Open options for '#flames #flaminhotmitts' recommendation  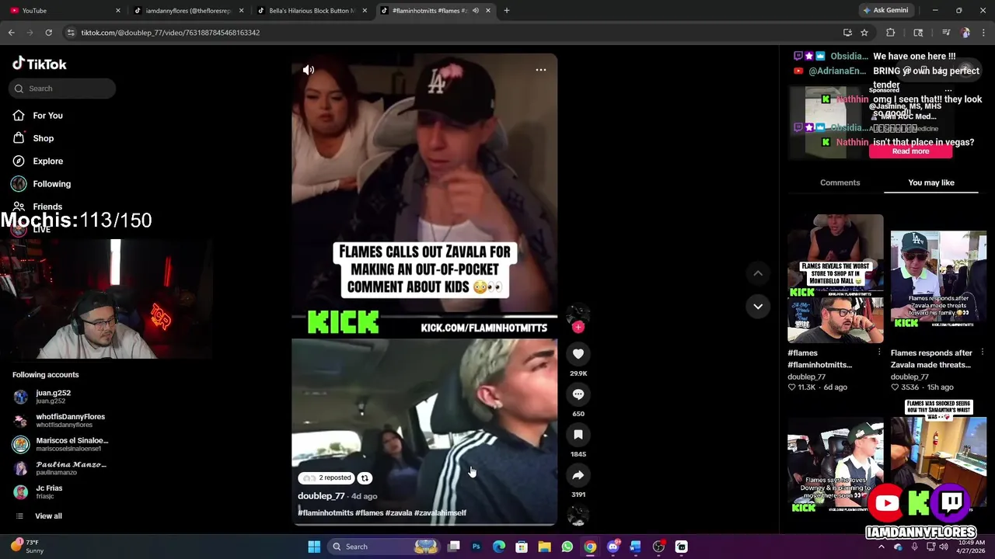coord(879,353)
